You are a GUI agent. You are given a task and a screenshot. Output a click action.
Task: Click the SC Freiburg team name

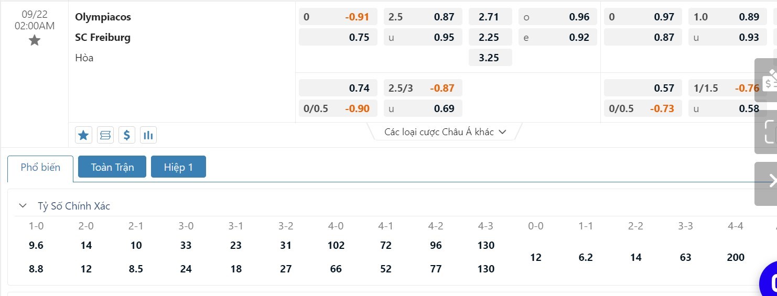[x=103, y=37]
